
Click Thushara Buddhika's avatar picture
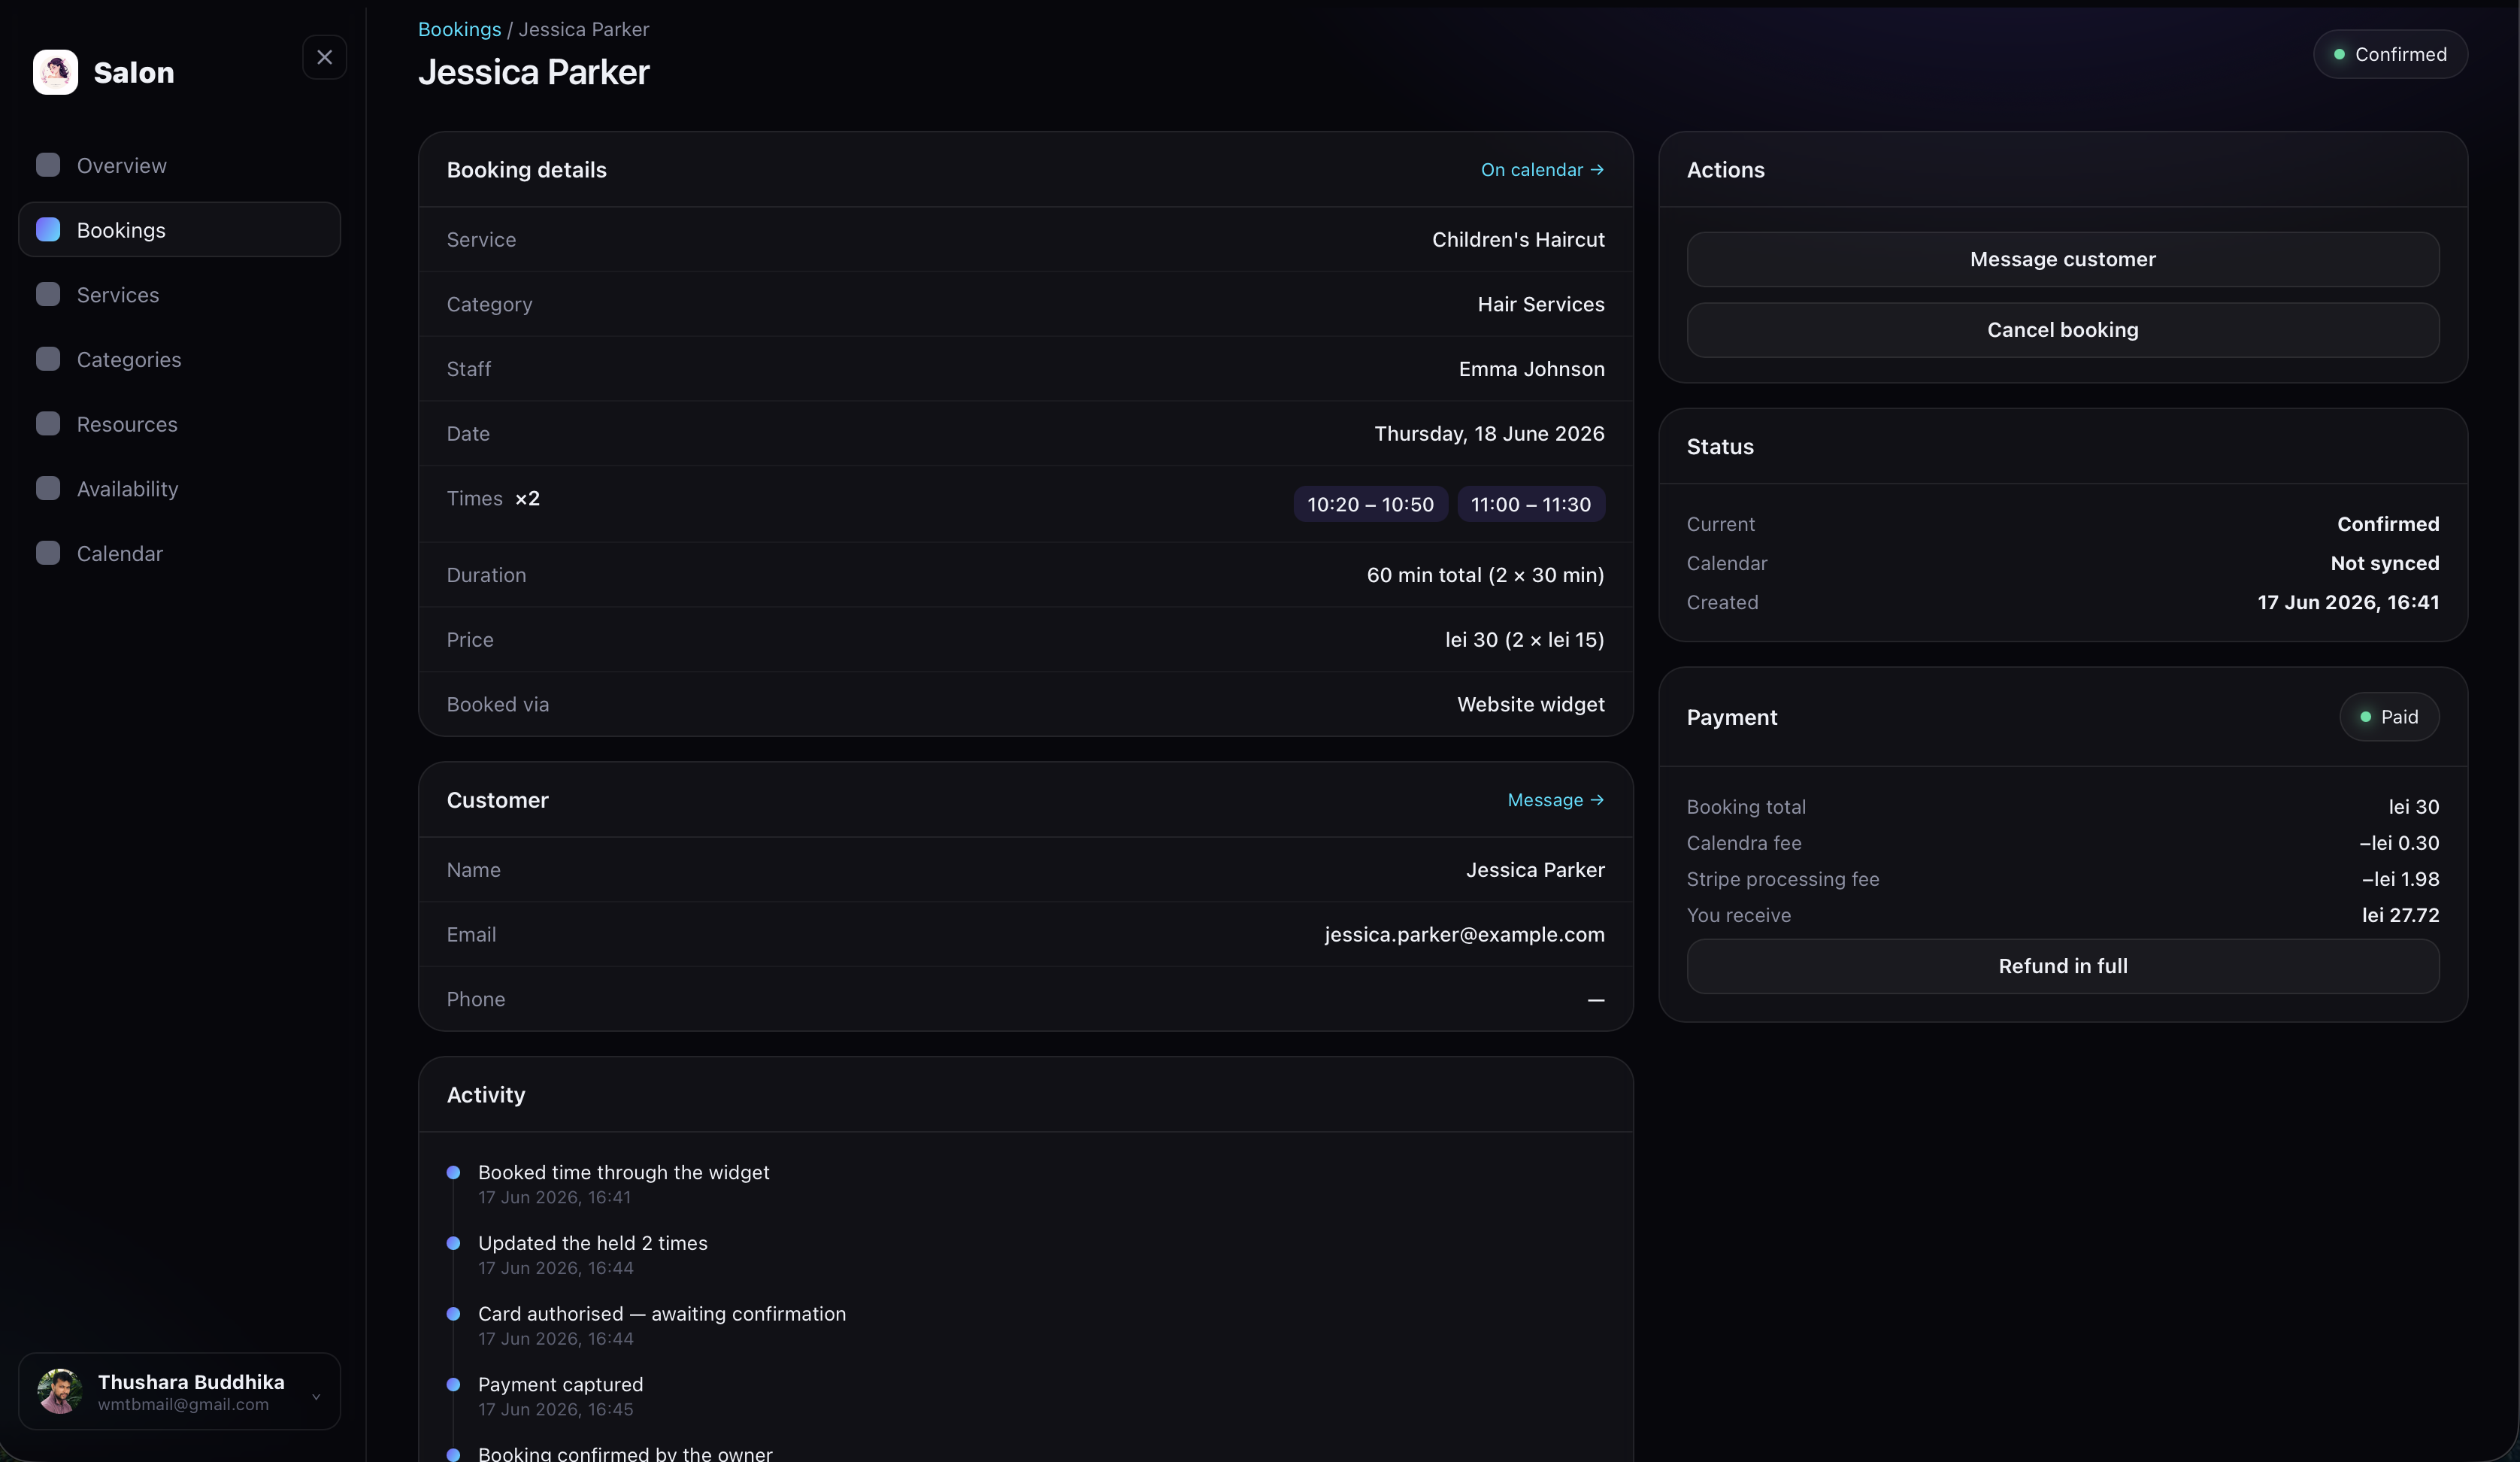pyautogui.click(x=59, y=1391)
